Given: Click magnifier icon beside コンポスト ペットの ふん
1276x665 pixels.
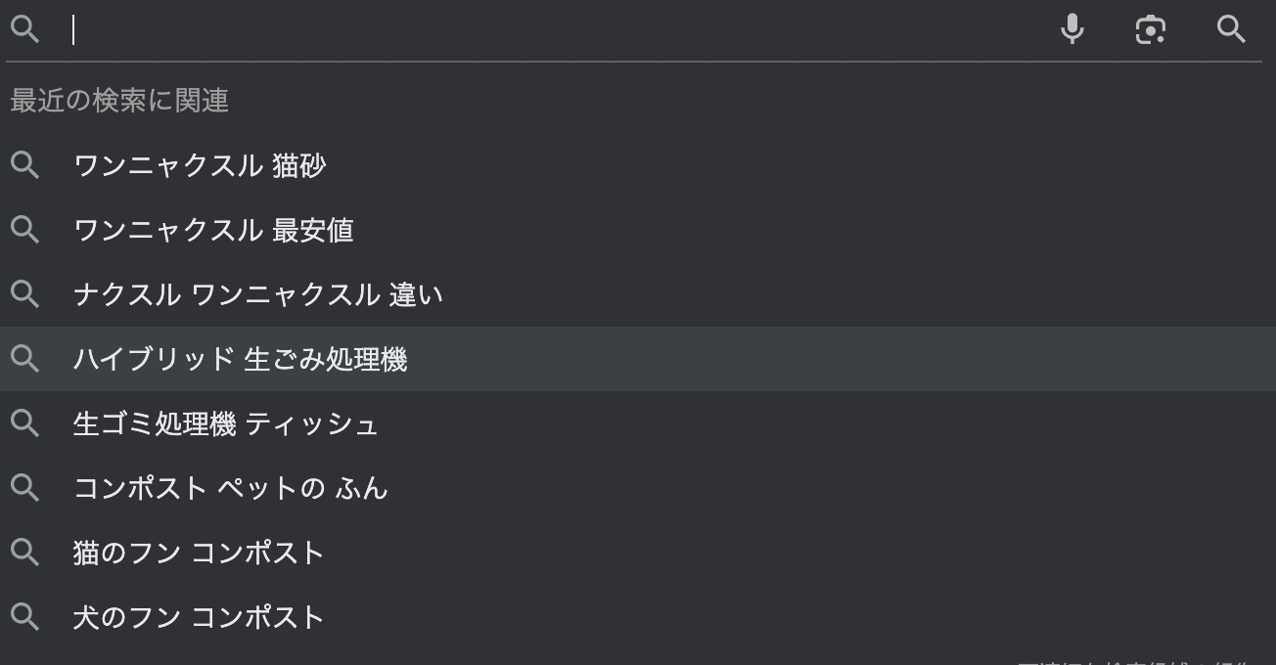Looking at the screenshot, I should (24, 488).
